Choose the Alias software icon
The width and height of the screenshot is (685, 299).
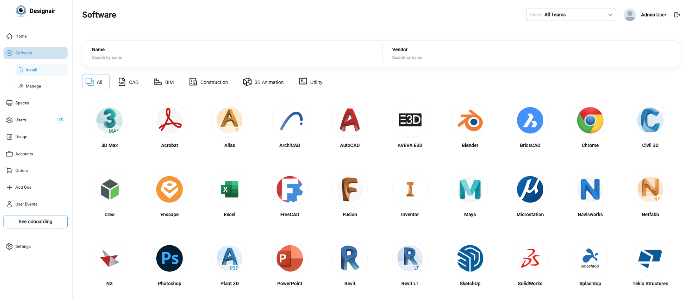click(x=230, y=120)
